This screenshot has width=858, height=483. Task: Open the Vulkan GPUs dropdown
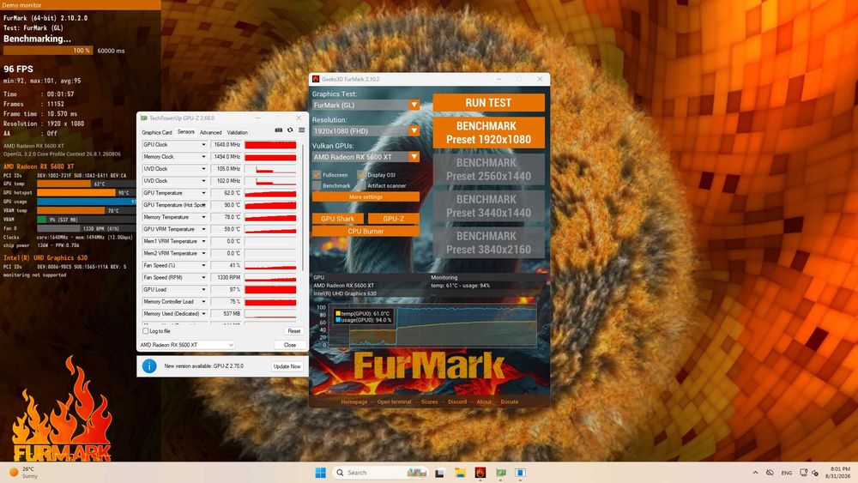(414, 156)
